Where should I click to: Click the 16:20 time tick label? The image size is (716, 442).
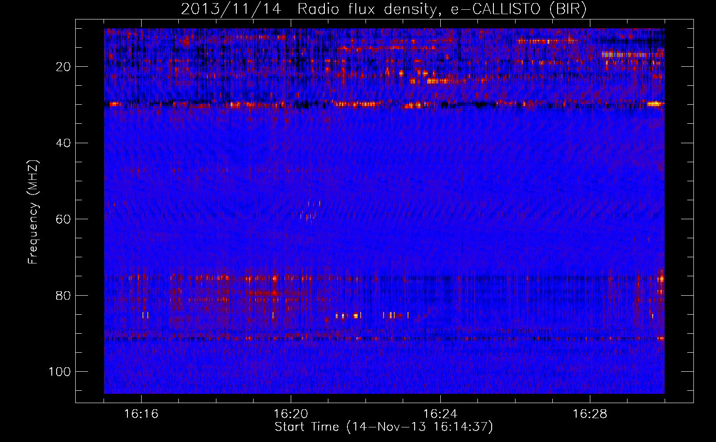(x=291, y=414)
